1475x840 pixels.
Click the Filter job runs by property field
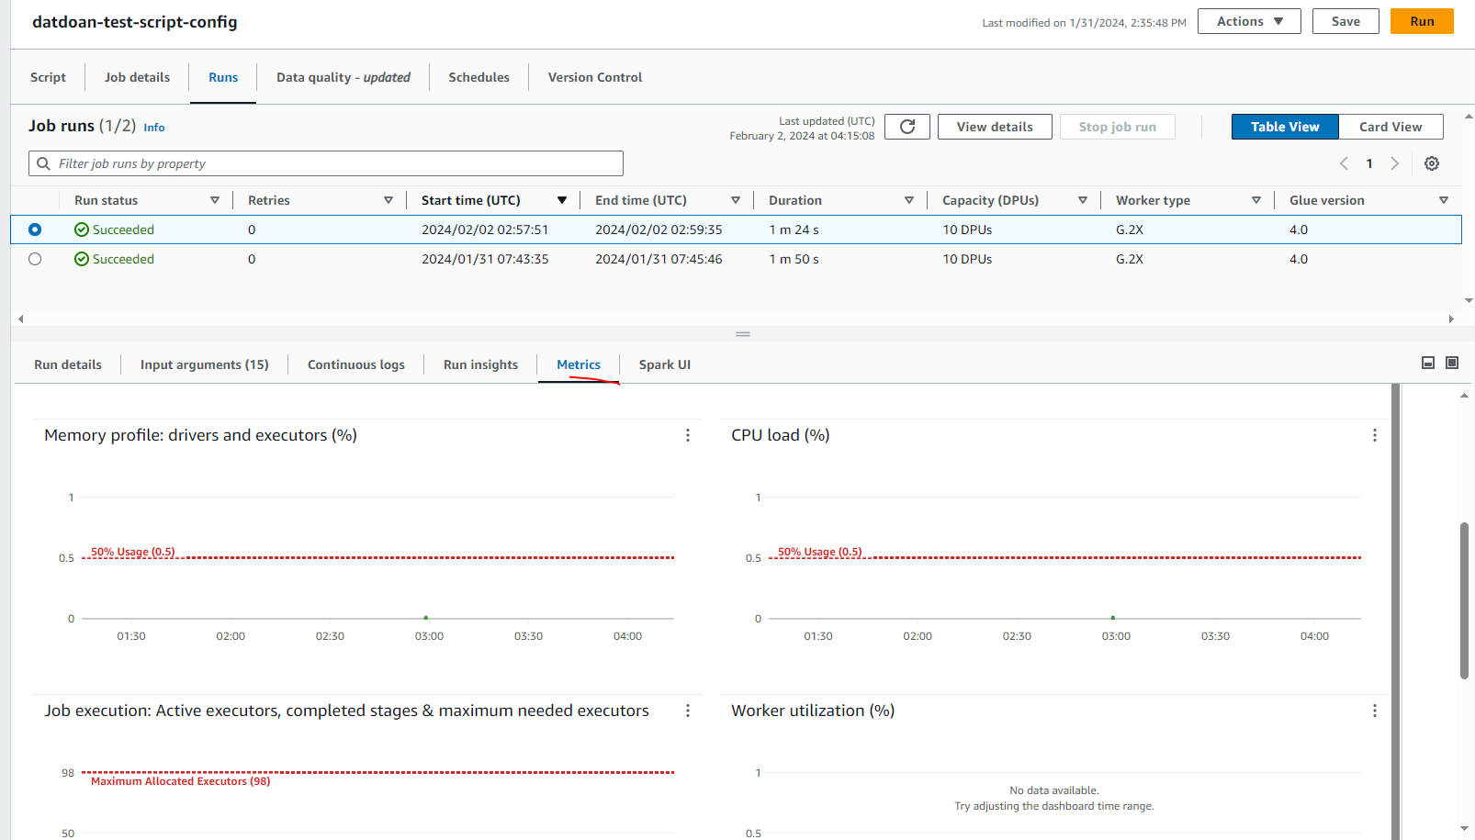pos(326,163)
